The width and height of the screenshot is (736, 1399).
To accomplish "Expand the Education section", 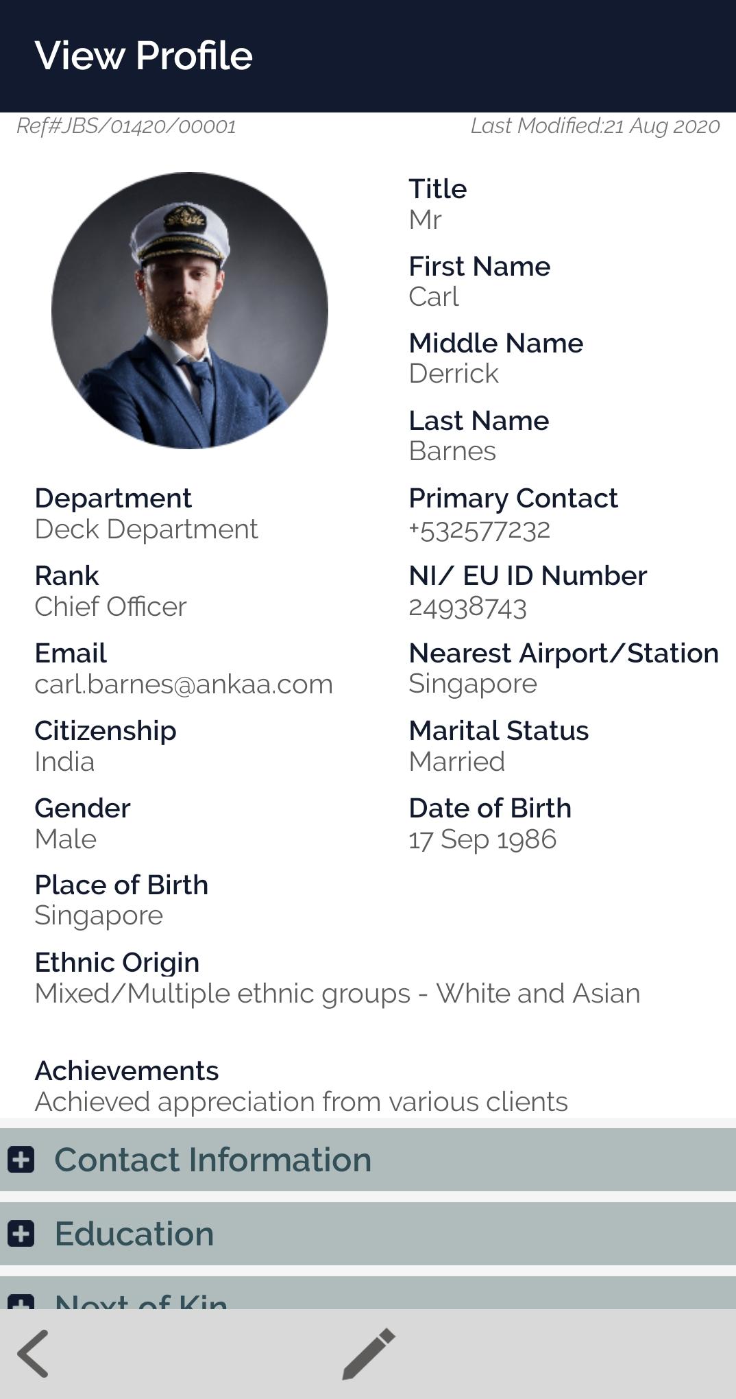I will 134,1233.
